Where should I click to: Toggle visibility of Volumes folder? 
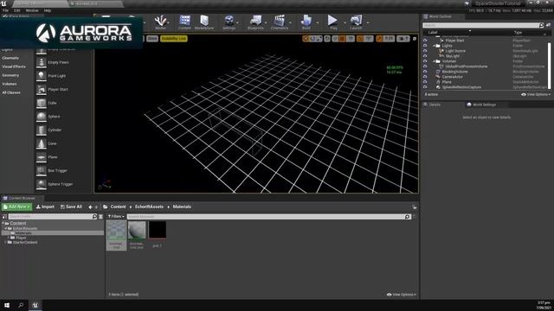click(x=425, y=61)
